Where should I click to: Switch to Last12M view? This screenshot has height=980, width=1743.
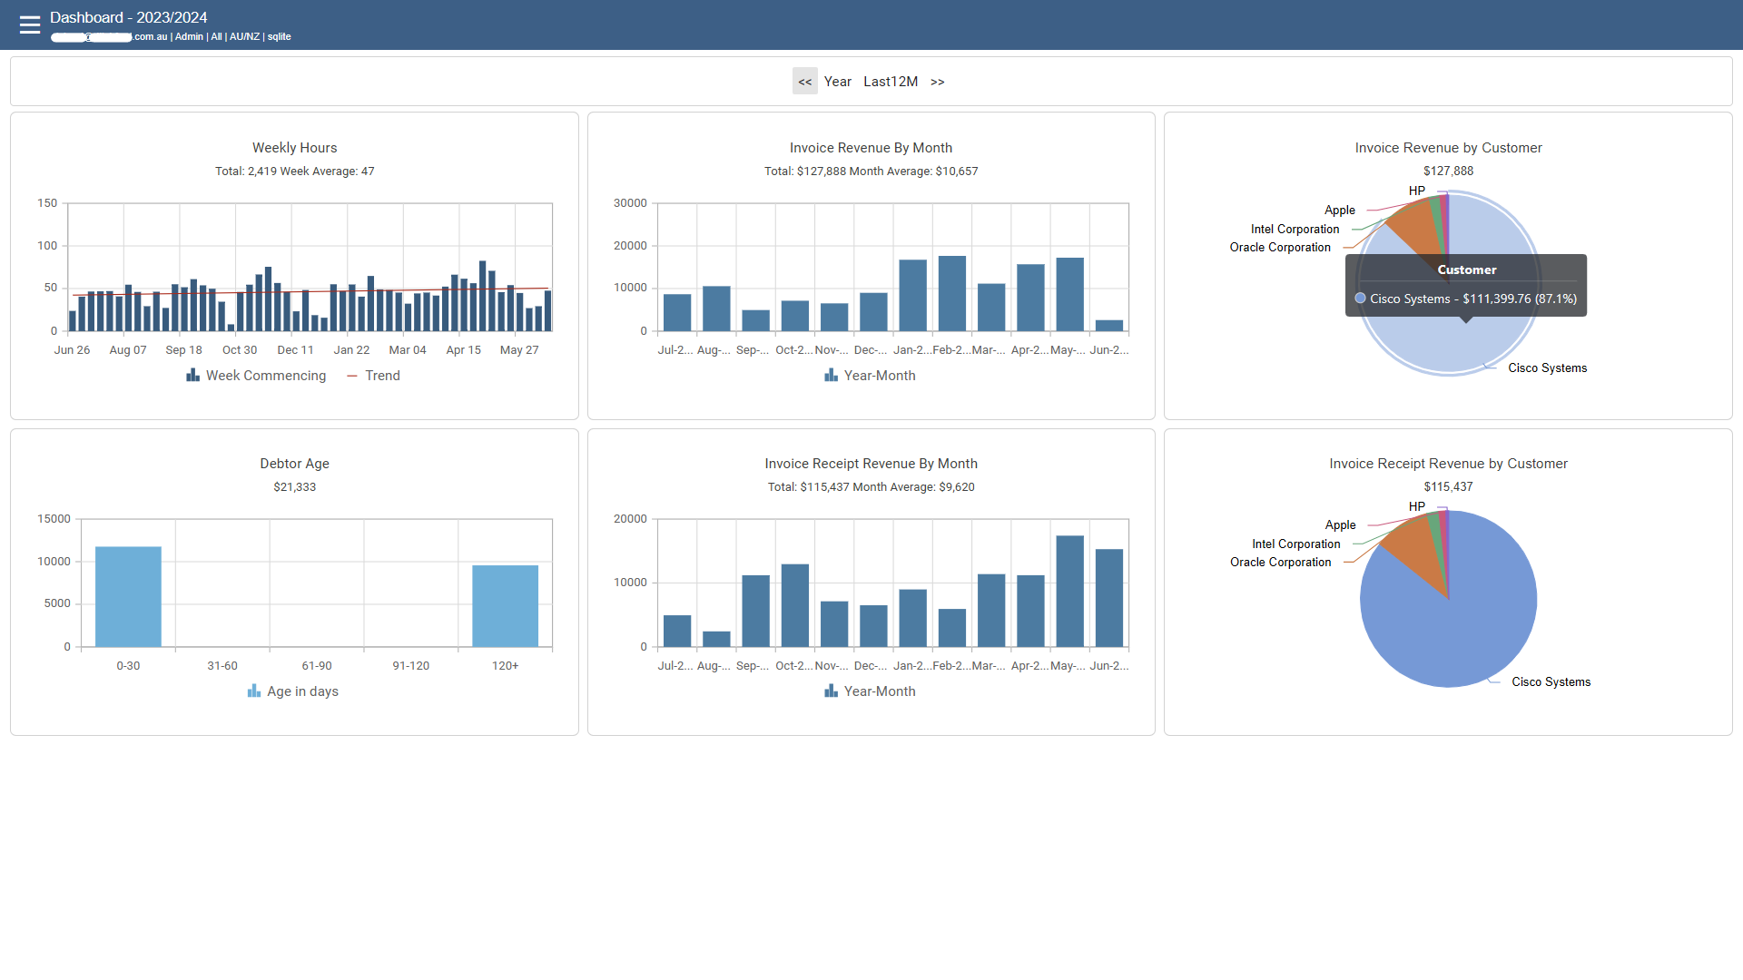point(890,82)
